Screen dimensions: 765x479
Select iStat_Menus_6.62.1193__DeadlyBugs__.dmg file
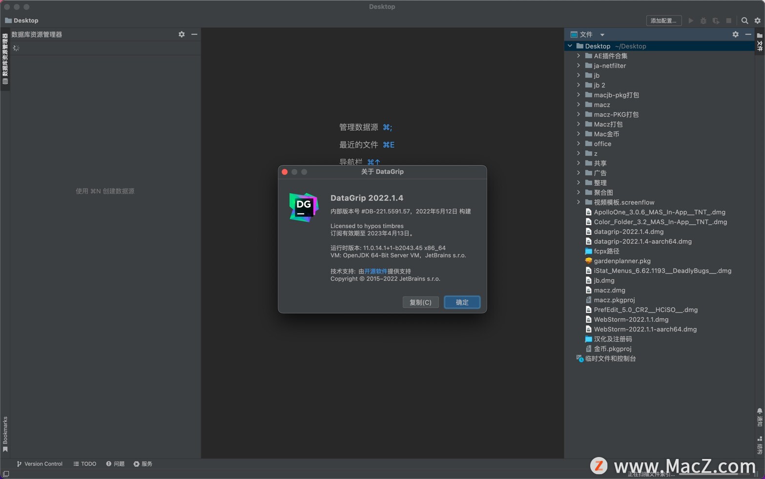tap(658, 271)
